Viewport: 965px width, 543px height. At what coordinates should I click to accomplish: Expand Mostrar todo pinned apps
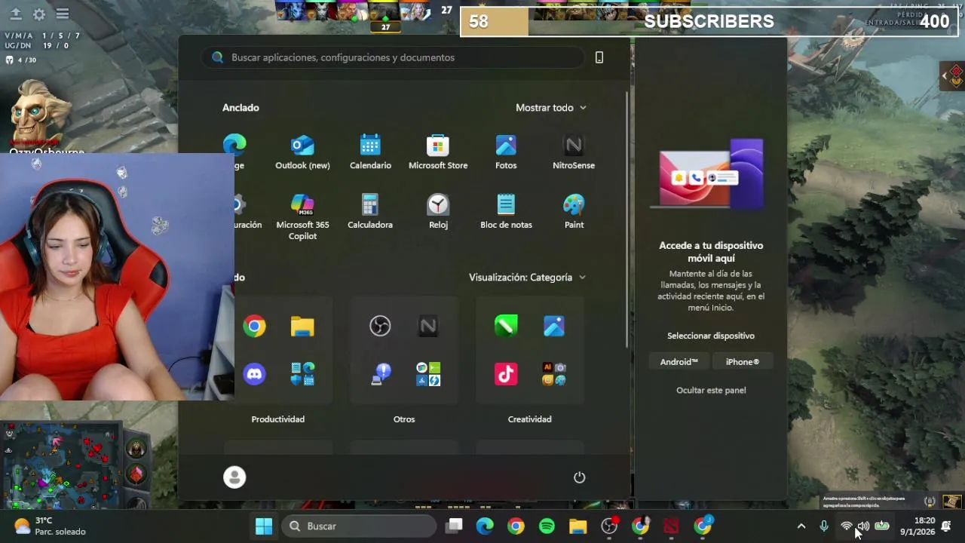point(551,108)
